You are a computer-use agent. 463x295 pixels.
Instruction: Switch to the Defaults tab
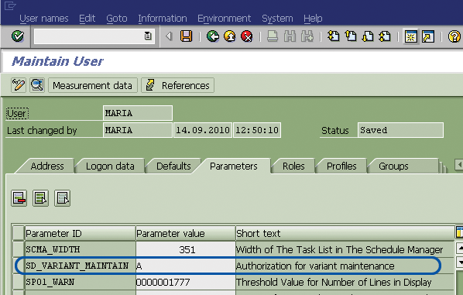(x=173, y=166)
